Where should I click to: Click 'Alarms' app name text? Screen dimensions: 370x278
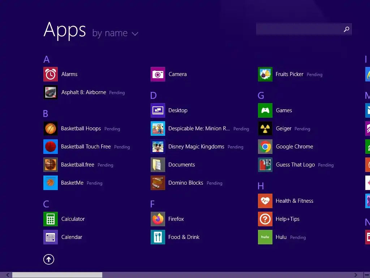(x=69, y=74)
